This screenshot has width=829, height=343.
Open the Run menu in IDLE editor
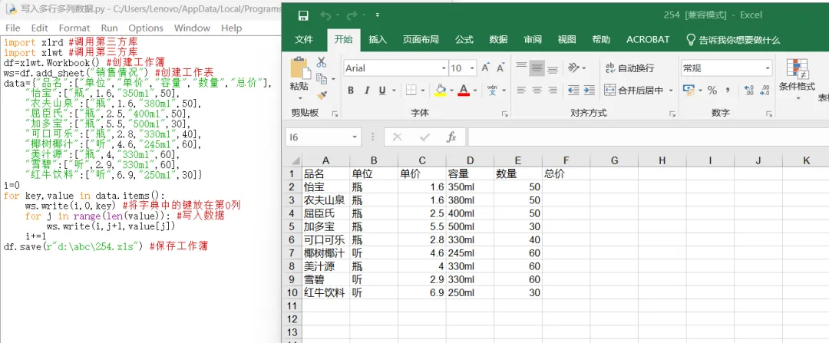[110, 28]
